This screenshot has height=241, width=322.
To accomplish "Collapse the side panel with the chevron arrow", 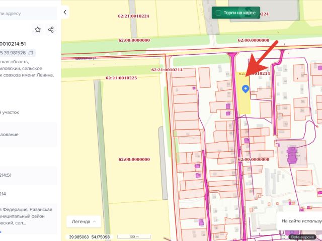I will coord(65,12).
